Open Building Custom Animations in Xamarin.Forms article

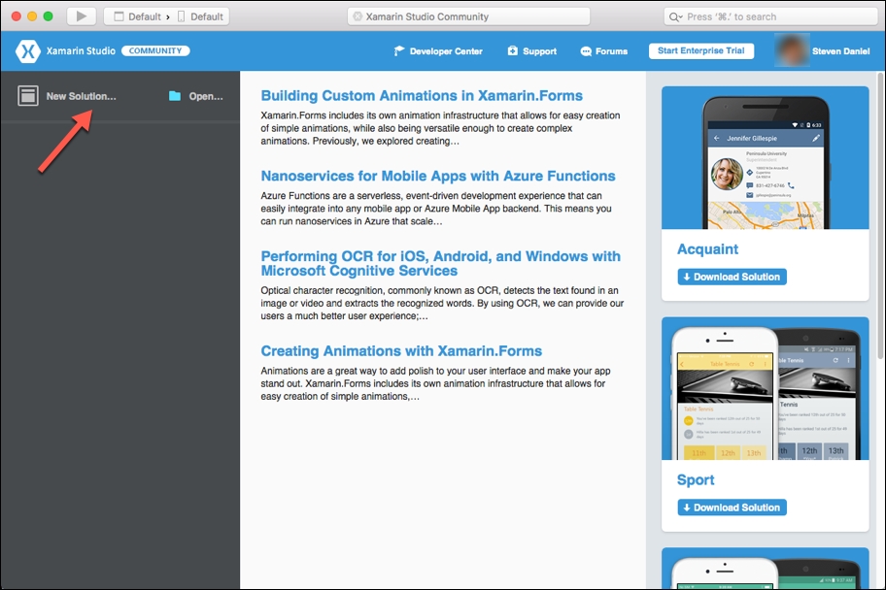[422, 96]
